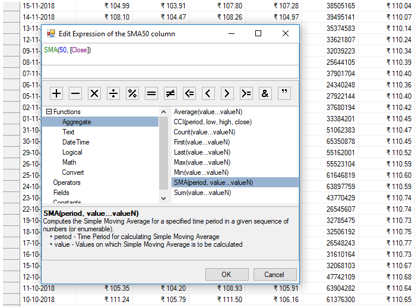The width and height of the screenshot is (415, 308).
Task: Select the ₹ 105.91 cell
Action: pyautogui.click(x=274, y=288)
